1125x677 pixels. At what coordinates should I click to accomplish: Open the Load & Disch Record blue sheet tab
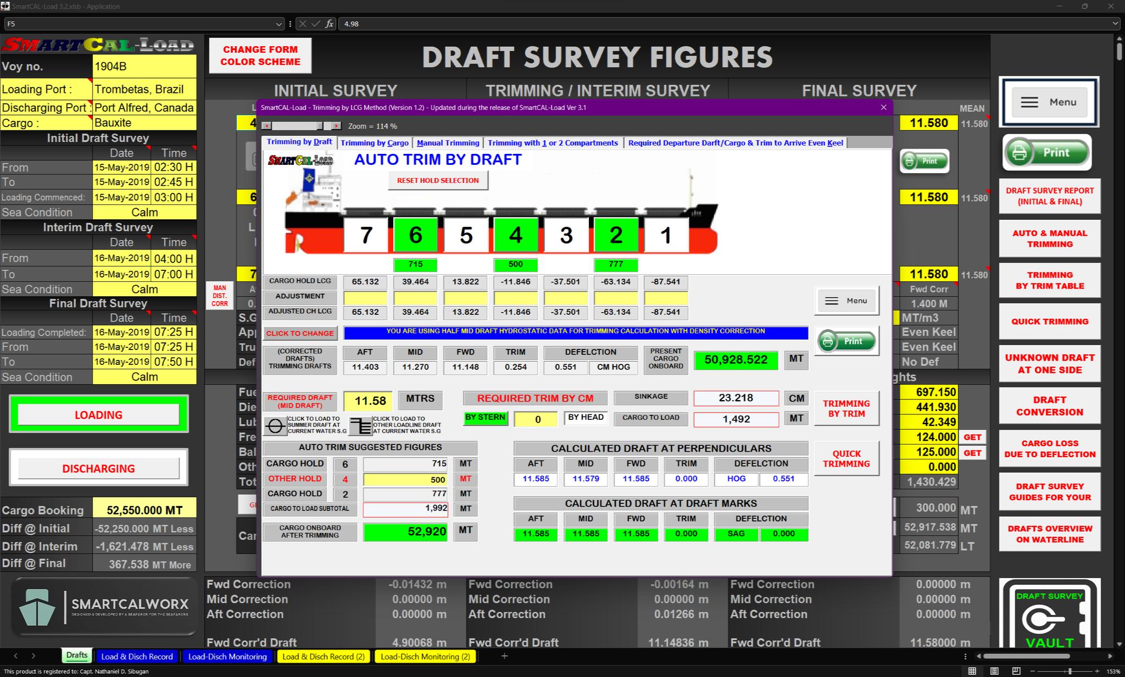(137, 656)
